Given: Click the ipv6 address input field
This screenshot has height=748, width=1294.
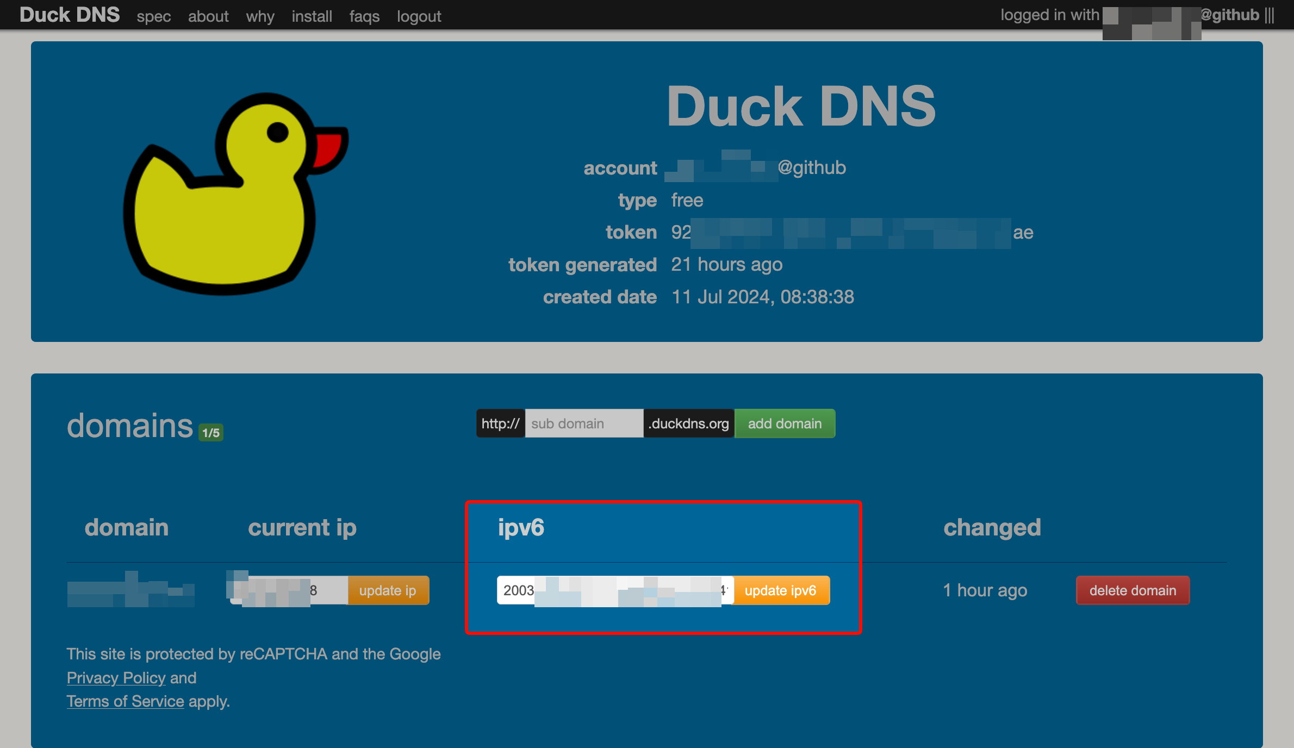Looking at the screenshot, I should click(614, 590).
